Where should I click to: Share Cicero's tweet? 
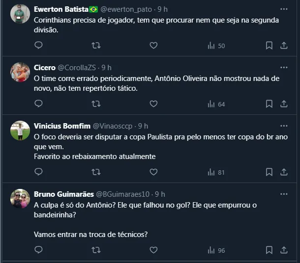(x=284, y=104)
